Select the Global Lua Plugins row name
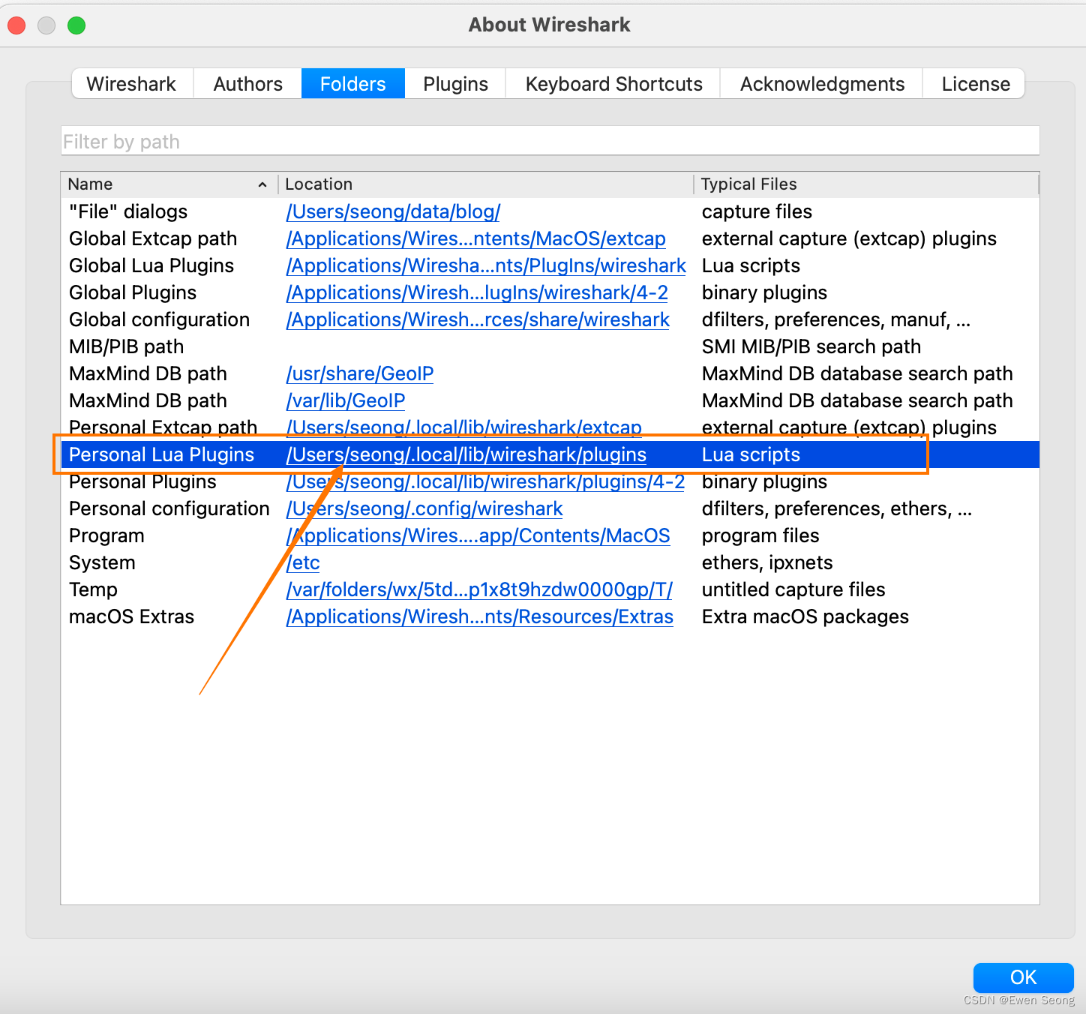Viewport: 1086px width, 1014px height. pyautogui.click(x=151, y=265)
